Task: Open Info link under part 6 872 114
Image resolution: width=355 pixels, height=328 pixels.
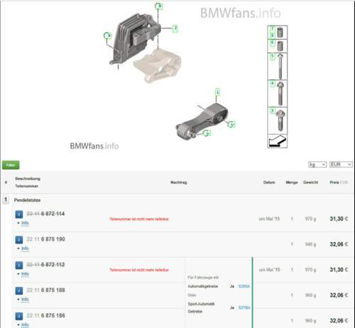Action: pyautogui.click(x=25, y=223)
